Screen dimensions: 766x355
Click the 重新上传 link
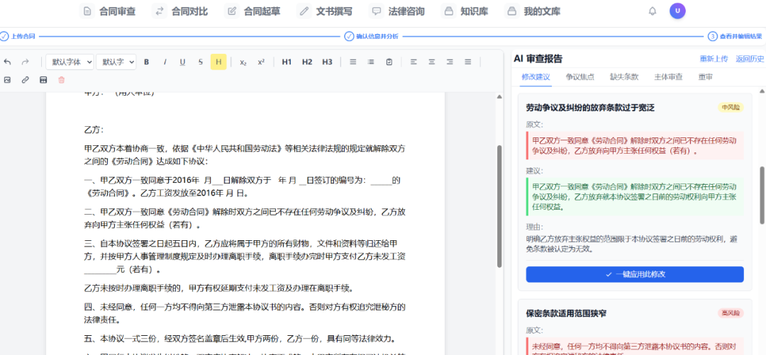(714, 59)
